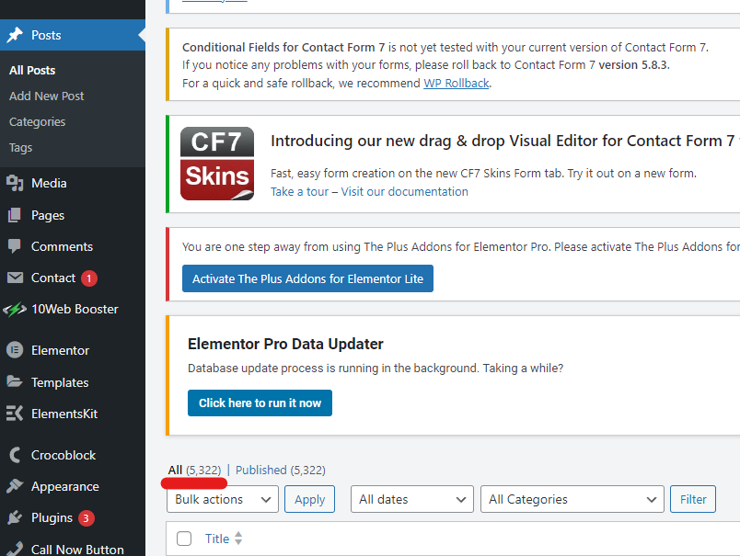Activate The Plus Addons for Elementor Lite
The image size is (740, 556).
(x=307, y=278)
